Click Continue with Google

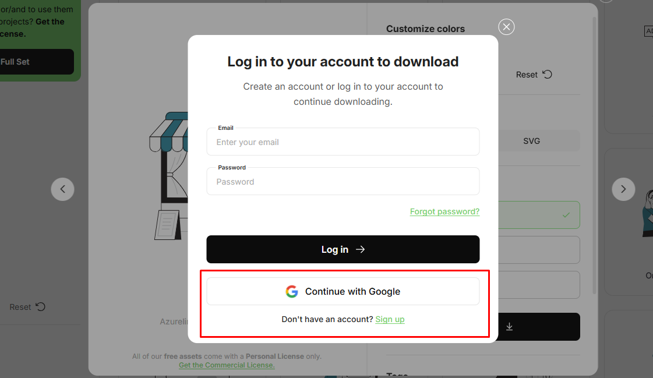(x=343, y=291)
